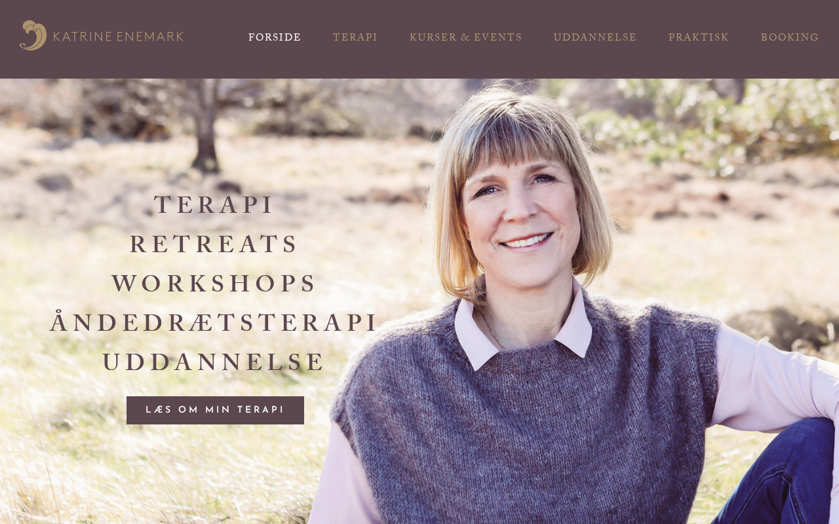Click the golden swirl logo icon
The height and width of the screenshot is (524, 839).
33,35
